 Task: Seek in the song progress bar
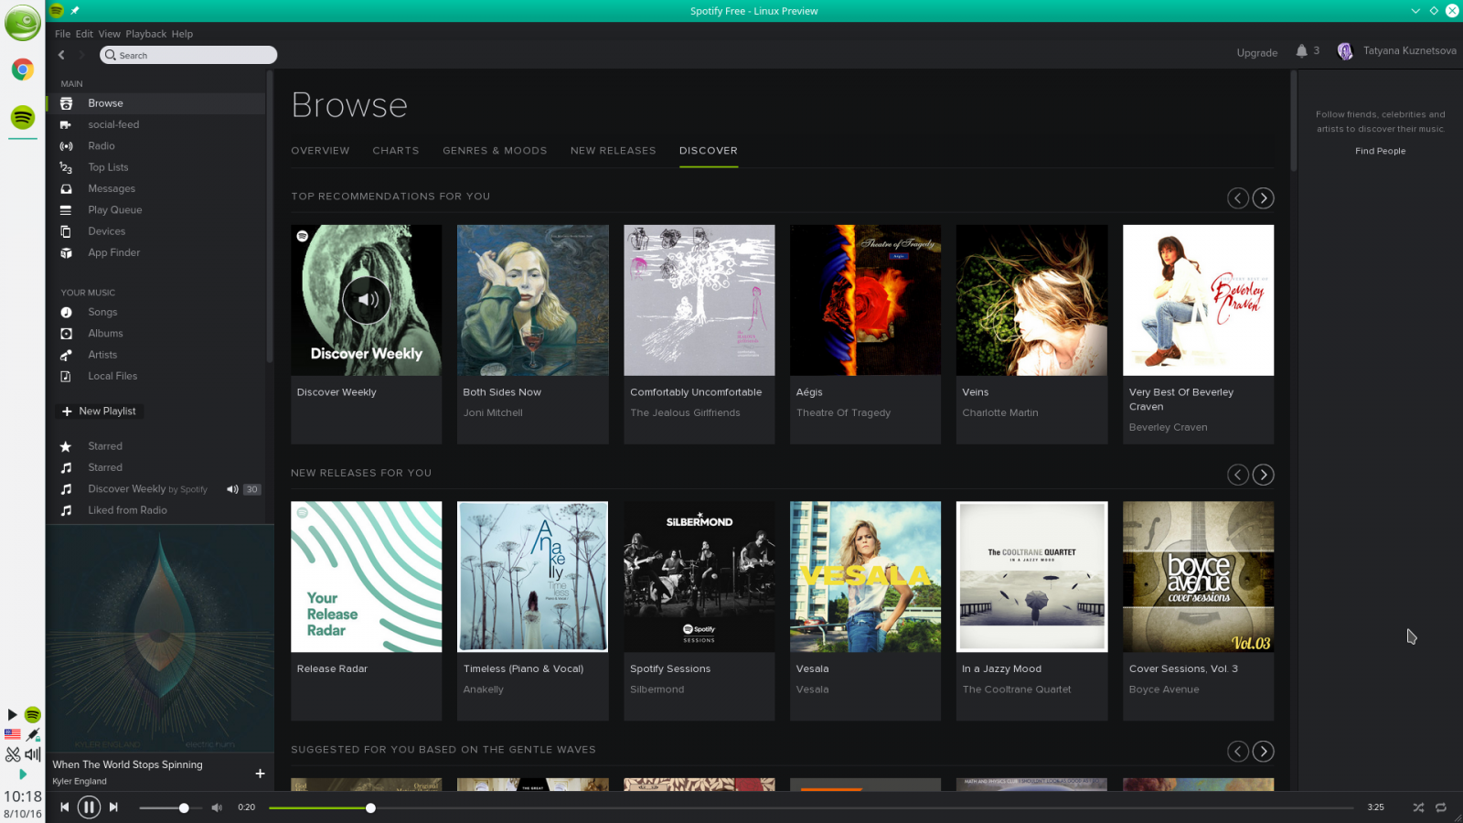click(811, 808)
